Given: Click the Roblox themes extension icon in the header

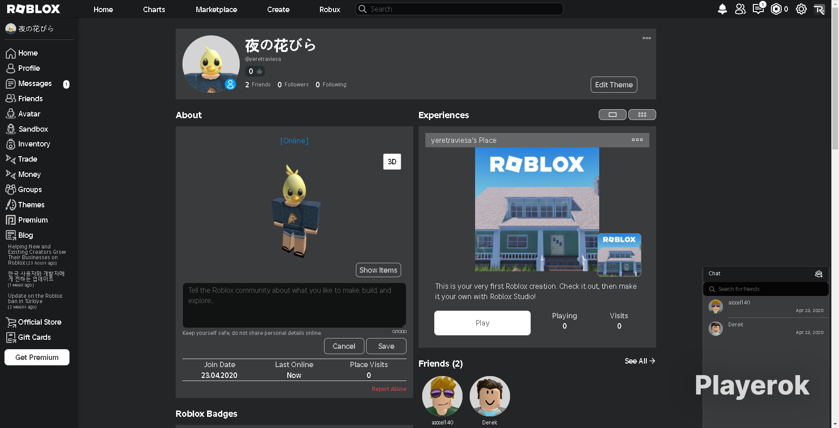Looking at the screenshot, I should click(819, 9).
